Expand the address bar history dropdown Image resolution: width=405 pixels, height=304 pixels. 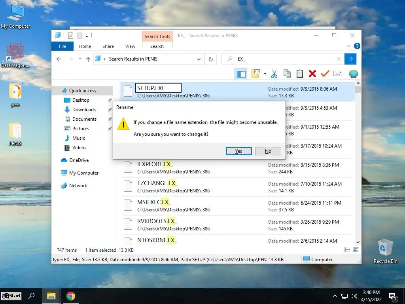[x=199, y=59]
